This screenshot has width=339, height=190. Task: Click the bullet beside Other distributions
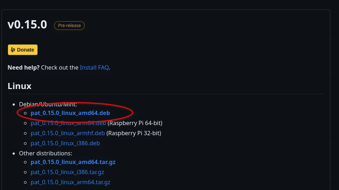coord(15,153)
